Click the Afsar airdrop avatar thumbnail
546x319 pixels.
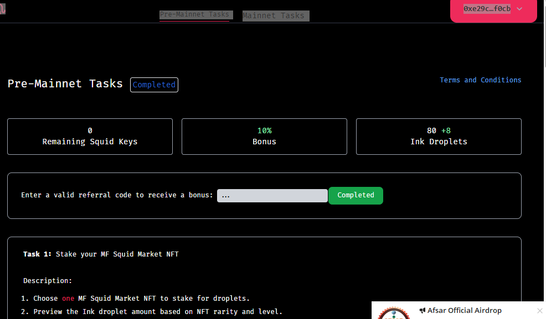[394, 313]
